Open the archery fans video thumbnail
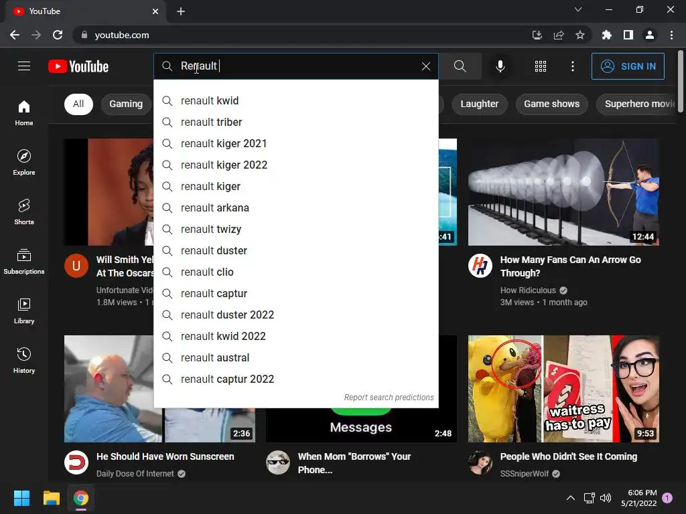Screen dimensions: 686x514 point(563,192)
